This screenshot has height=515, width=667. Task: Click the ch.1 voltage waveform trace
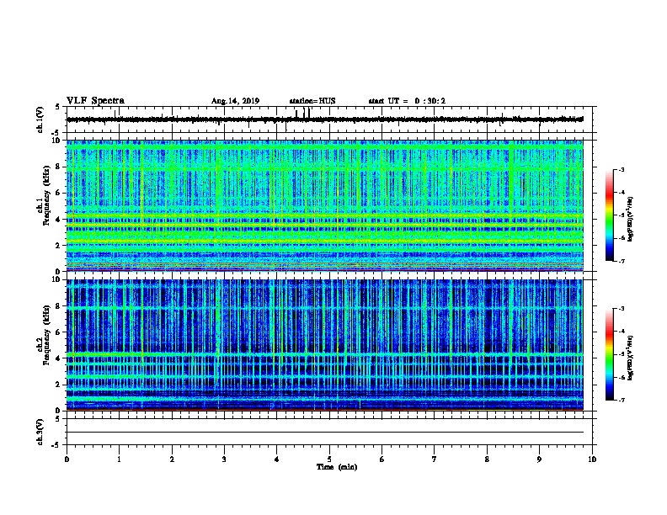pyautogui.click(x=325, y=119)
